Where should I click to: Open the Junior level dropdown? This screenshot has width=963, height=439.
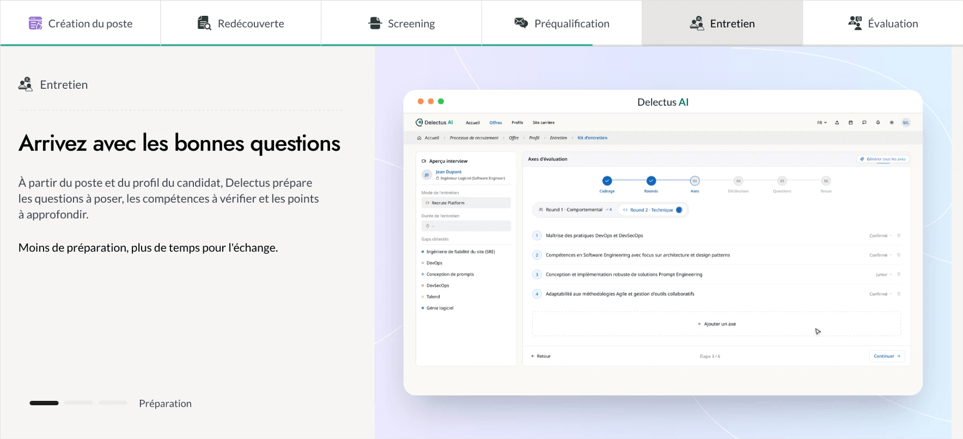[883, 275]
